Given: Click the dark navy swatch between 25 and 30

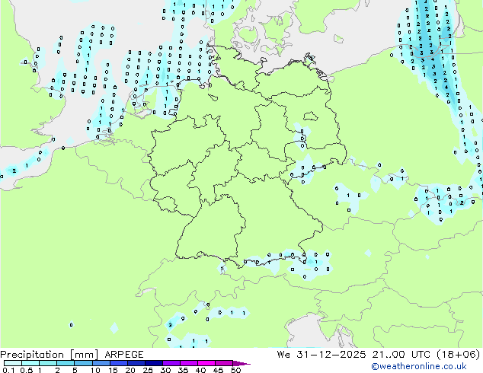Looking at the screenshot, I should pos(154,363).
